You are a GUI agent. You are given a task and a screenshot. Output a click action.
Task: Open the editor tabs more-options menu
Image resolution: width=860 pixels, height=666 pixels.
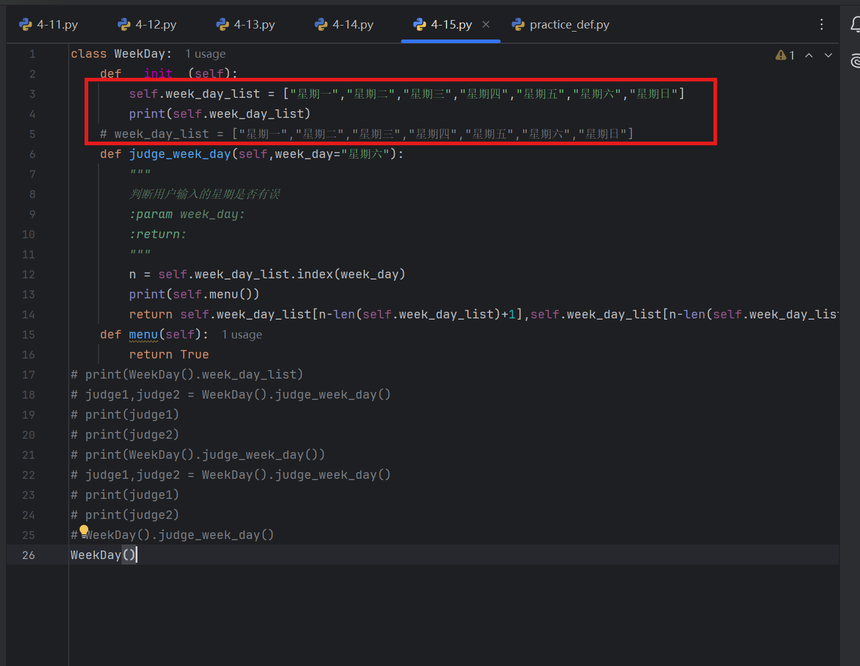pos(822,24)
